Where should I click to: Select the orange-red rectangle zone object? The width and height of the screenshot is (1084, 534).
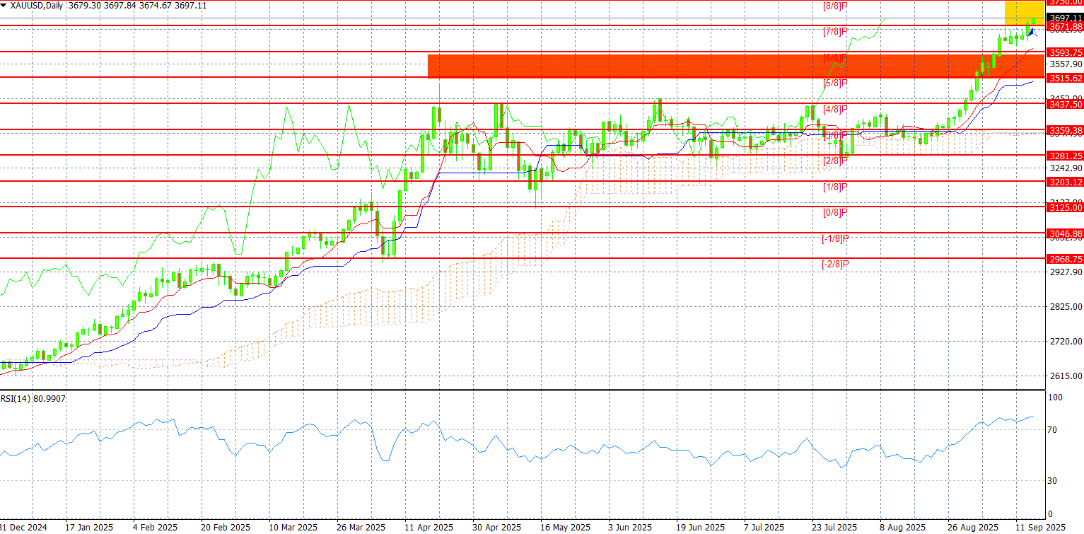(x=736, y=66)
